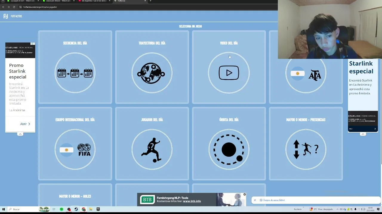Image resolution: width=382 pixels, height=214 pixels.
Task: Show hidden system tray icons
Action: pos(338,209)
